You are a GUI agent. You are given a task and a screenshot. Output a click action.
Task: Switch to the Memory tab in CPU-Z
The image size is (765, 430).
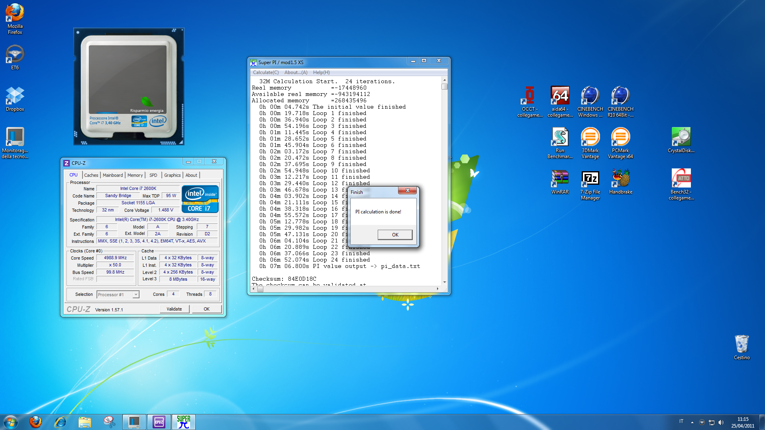tap(135, 175)
